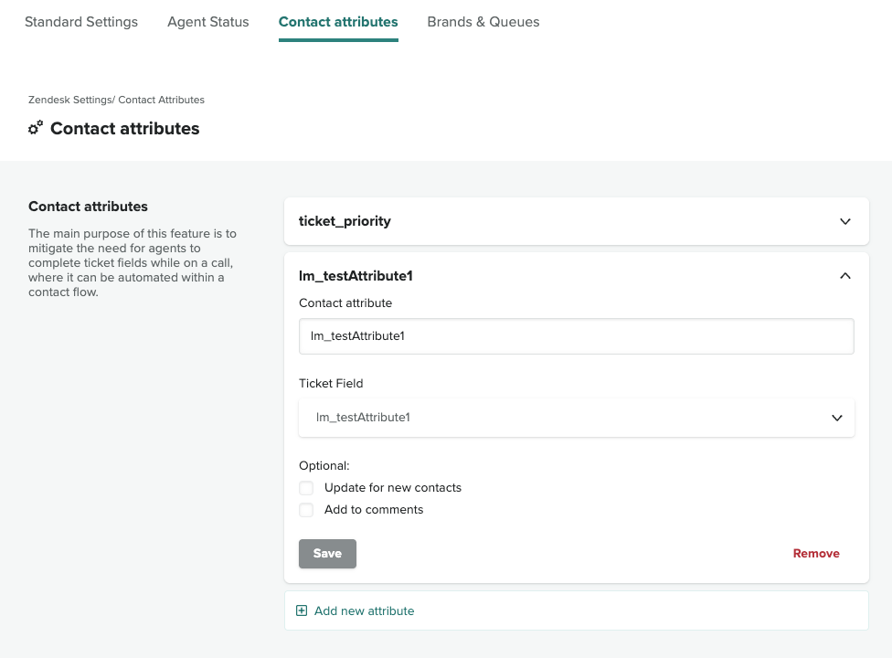The height and width of the screenshot is (658, 892).
Task: Focus the Contact attribute input field
Action: pyautogui.click(x=576, y=336)
